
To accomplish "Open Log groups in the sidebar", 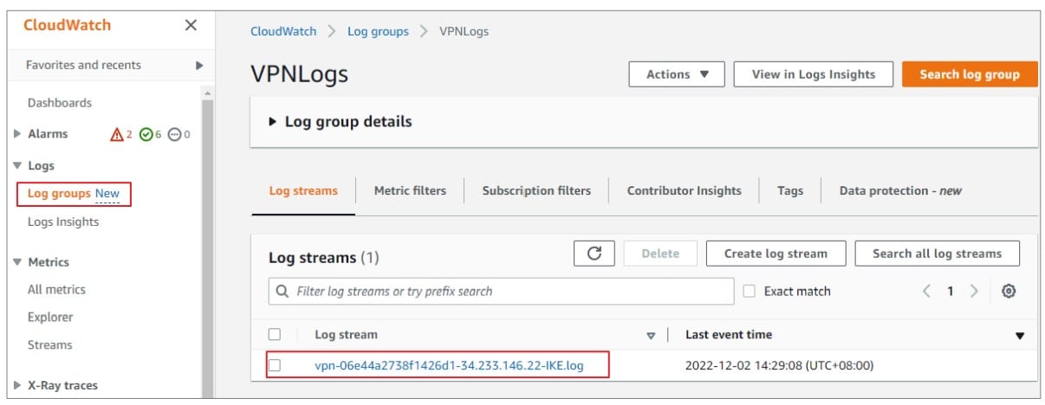I will coord(59,193).
